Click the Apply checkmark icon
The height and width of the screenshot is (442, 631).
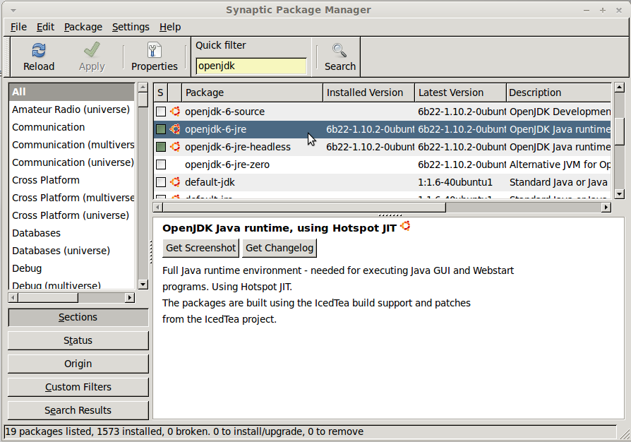coord(92,50)
